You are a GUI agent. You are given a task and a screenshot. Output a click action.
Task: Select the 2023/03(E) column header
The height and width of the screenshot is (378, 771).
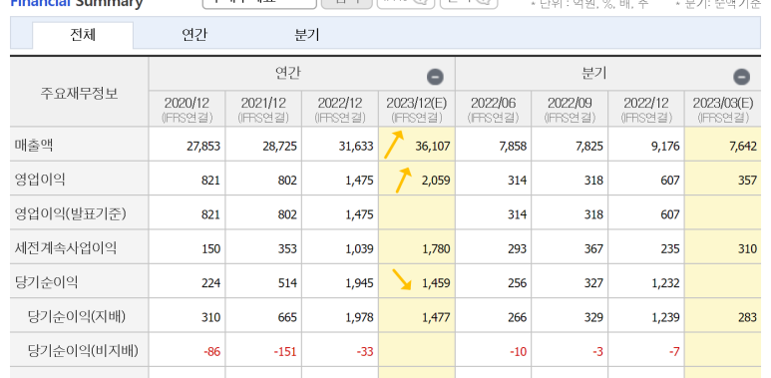[723, 109]
